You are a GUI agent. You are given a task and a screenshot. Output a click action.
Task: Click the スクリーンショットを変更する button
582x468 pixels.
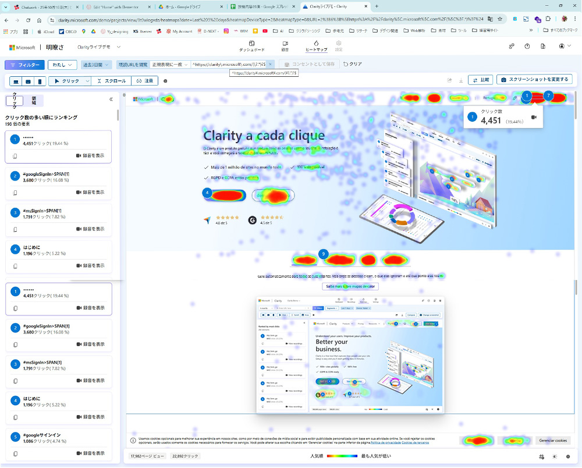534,80
